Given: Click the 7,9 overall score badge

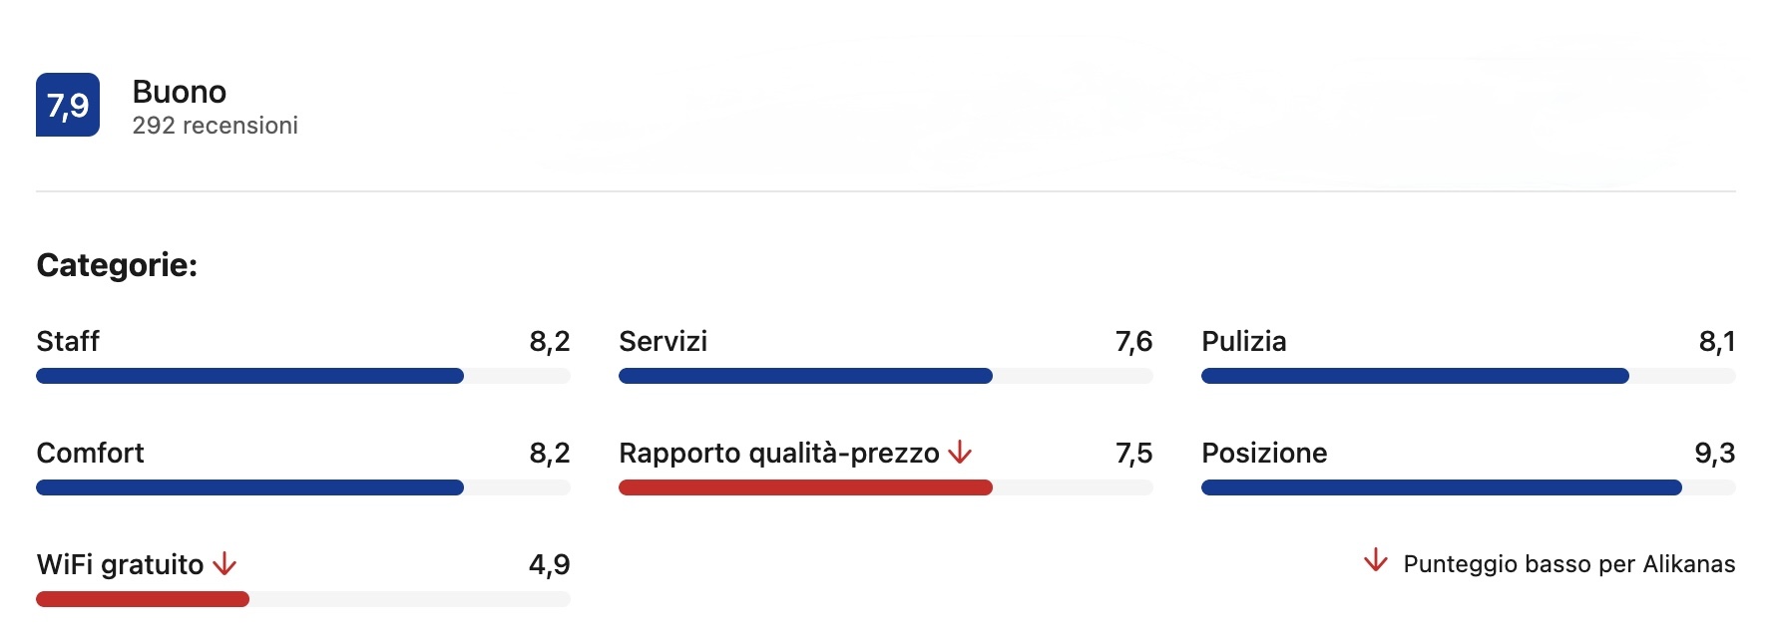Looking at the screenshot, I should [68, 105].
